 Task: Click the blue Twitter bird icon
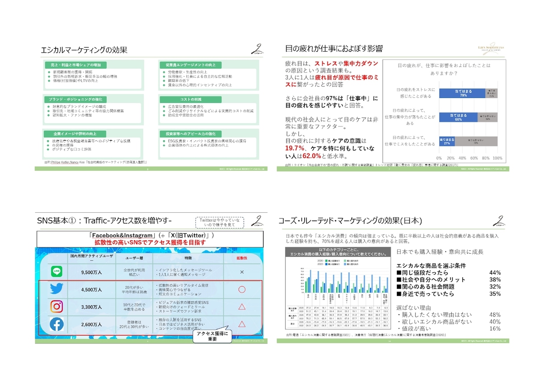(57, 289)
